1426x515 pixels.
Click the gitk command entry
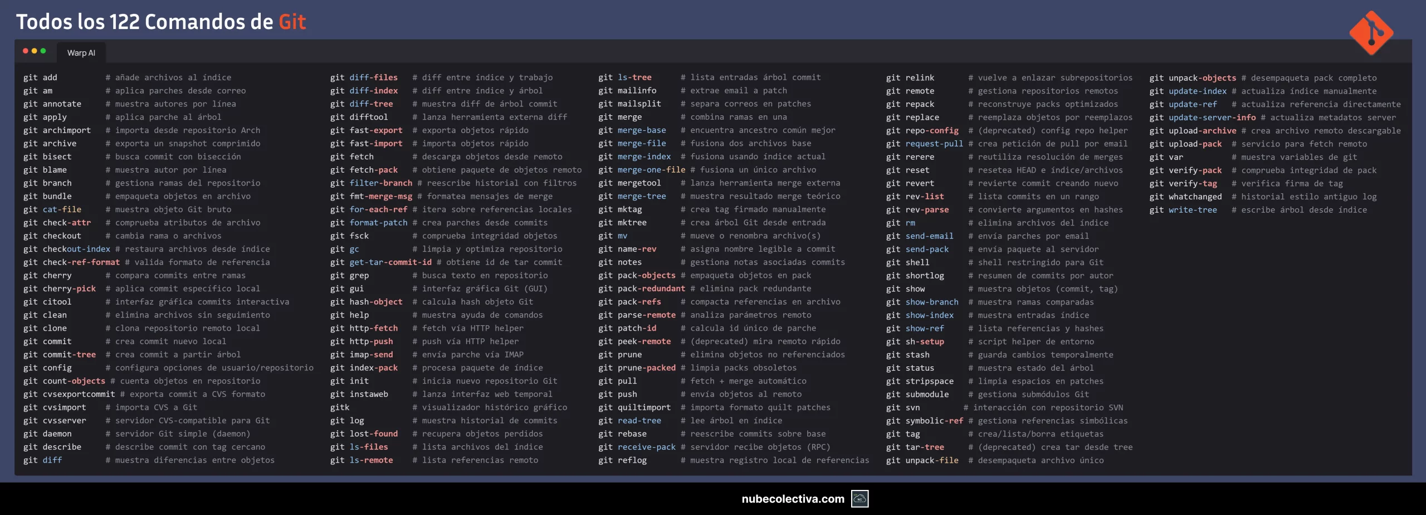(340, 408)
